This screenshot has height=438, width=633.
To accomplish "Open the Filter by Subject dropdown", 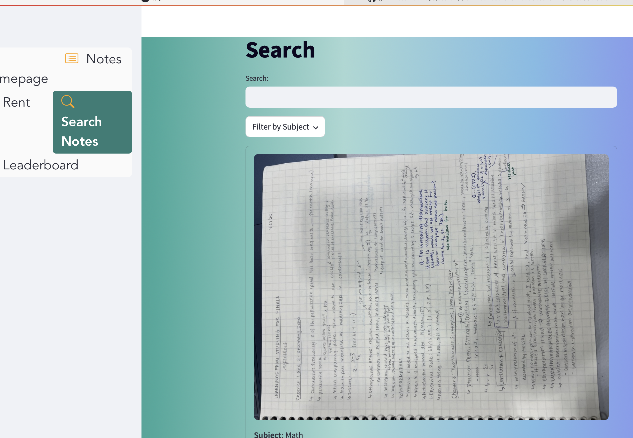I will (x=285, y=127).
